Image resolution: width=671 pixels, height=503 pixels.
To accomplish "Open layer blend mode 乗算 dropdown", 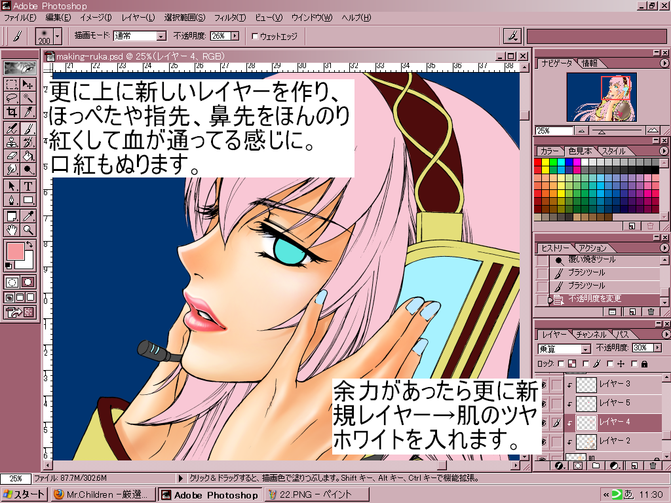I will tap(586, 349).
